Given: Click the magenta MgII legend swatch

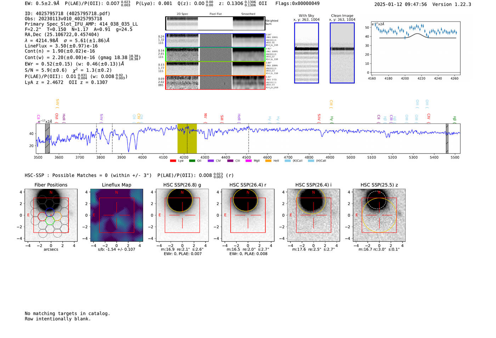Looking at the screenshot, I should tap(249, 161).
